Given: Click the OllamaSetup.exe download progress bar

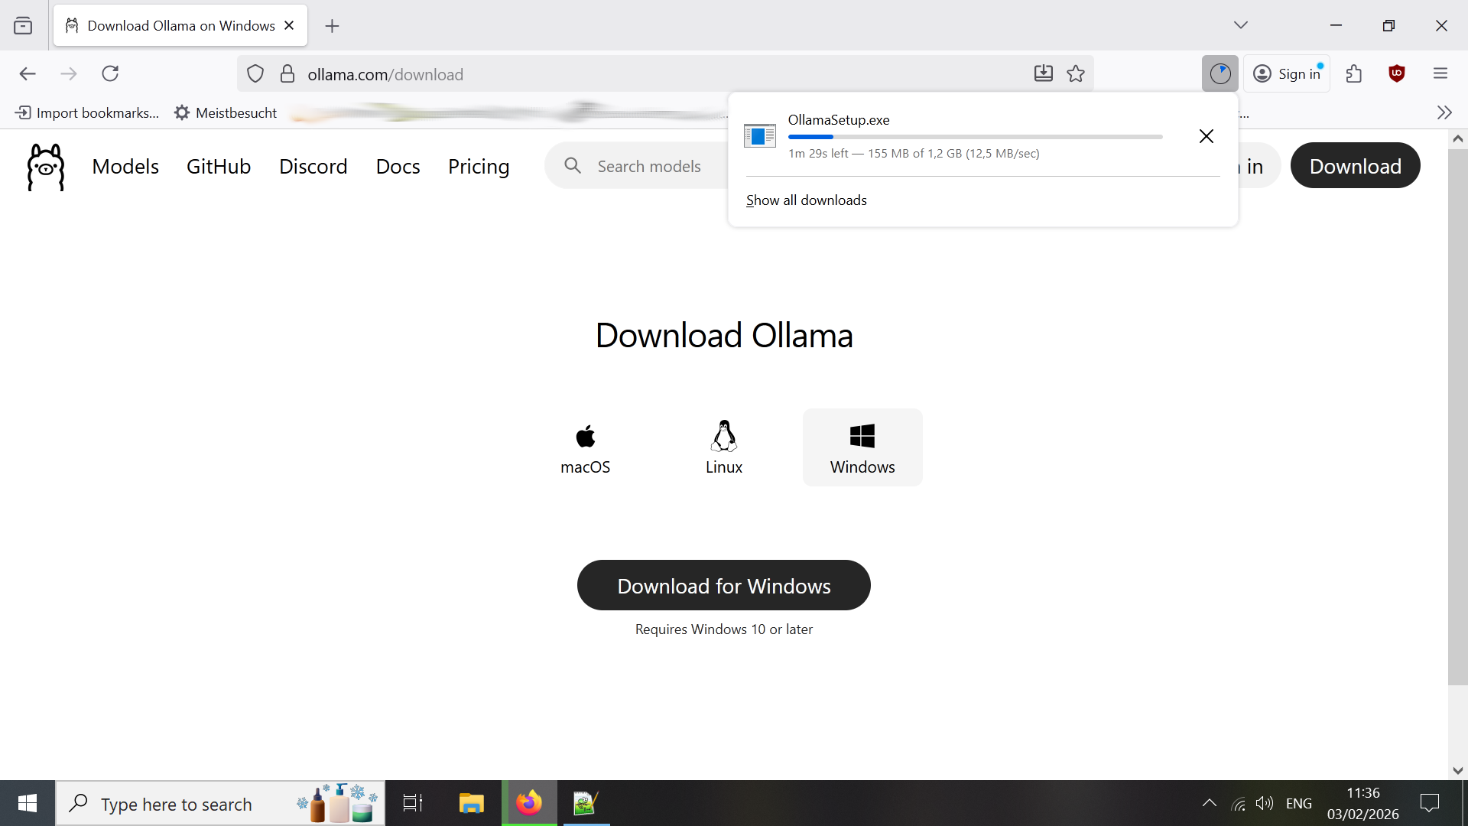Looking at the screenshot, I should click(x=975, y=136).
